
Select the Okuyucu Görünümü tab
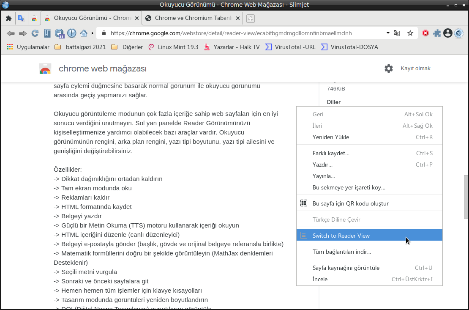click(92, 18)
